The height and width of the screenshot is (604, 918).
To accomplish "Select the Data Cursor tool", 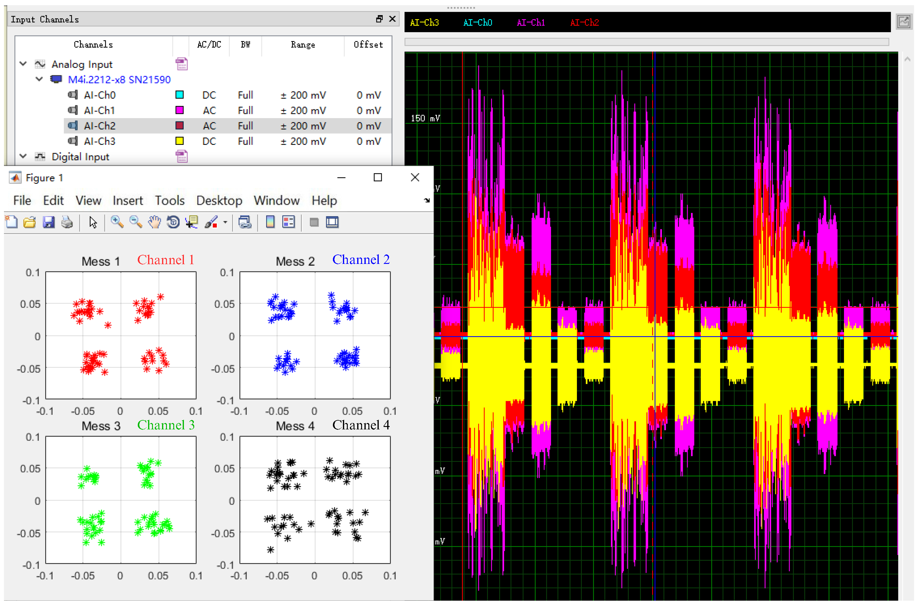I will (x=192, y=223).
